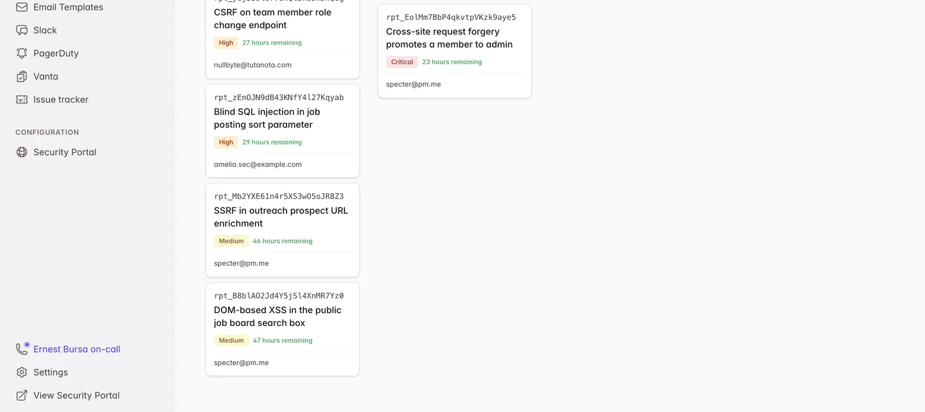This screenshot has height=412, width=925.
Task: Click the Slack chat bubble icon
Action: tap(22, 30)
